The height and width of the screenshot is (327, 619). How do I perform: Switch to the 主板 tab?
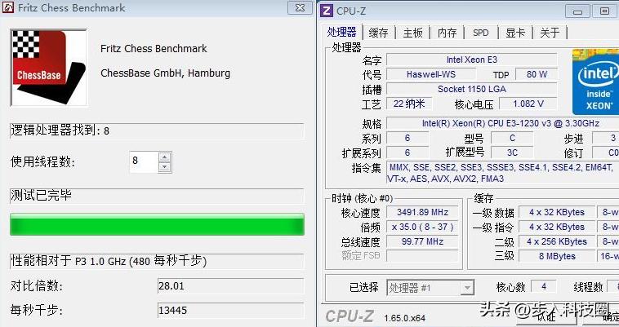[x=413, y=33]
